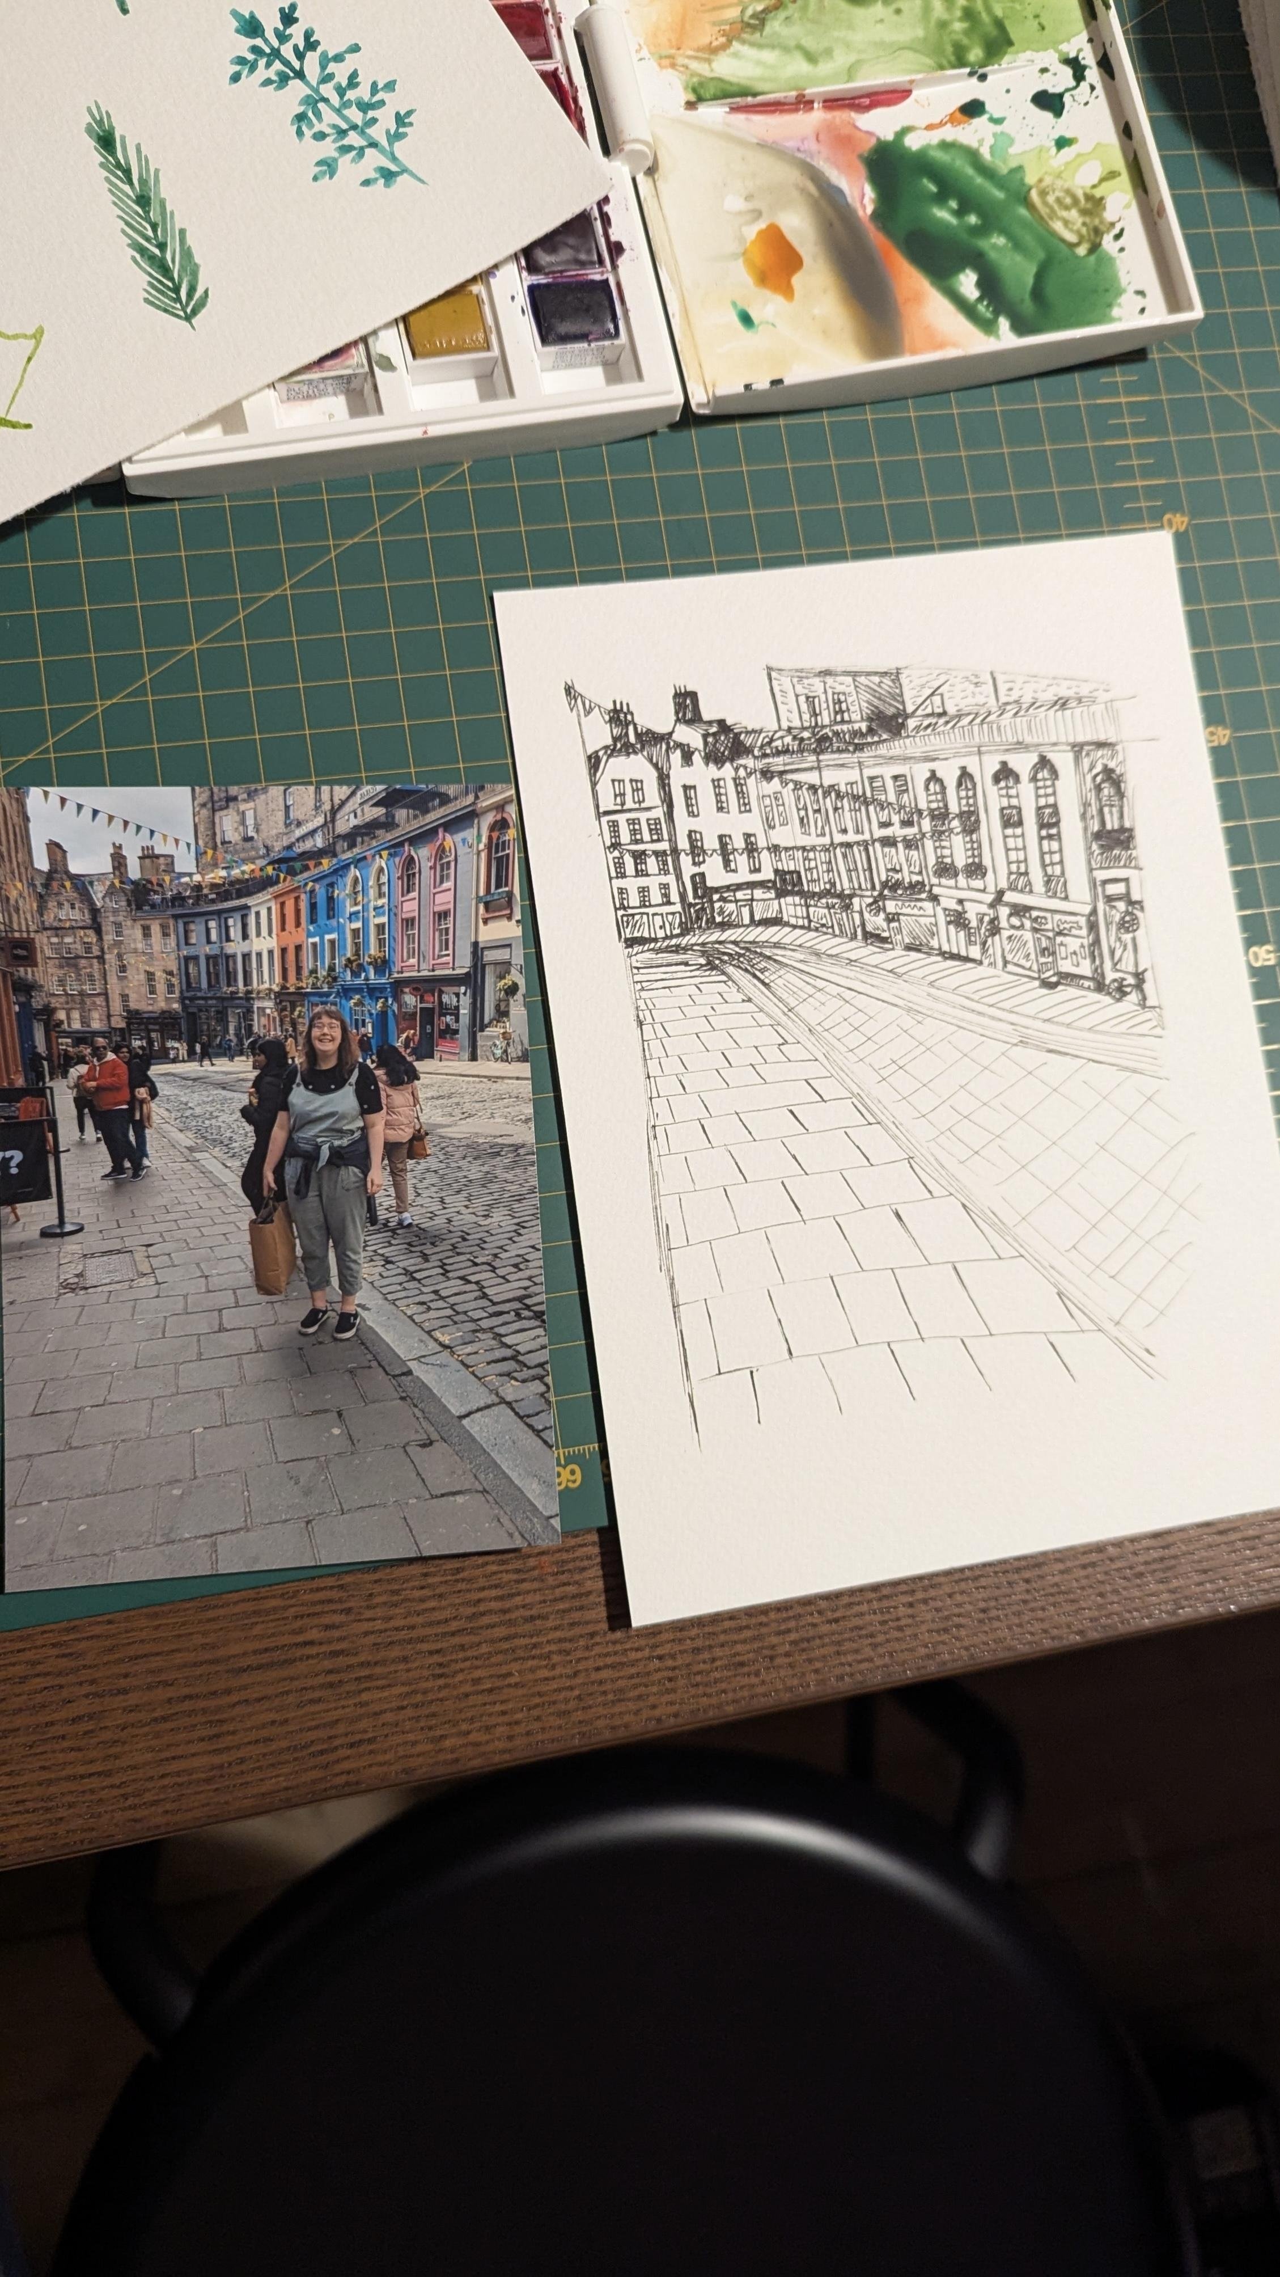
Task: Select the green pine sprig watercolor
Action: click(147, 215)
